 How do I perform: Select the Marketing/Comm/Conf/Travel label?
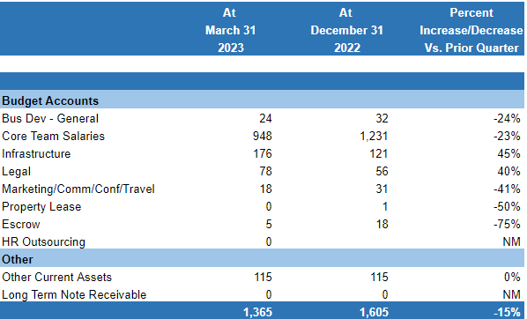(78, 189)
